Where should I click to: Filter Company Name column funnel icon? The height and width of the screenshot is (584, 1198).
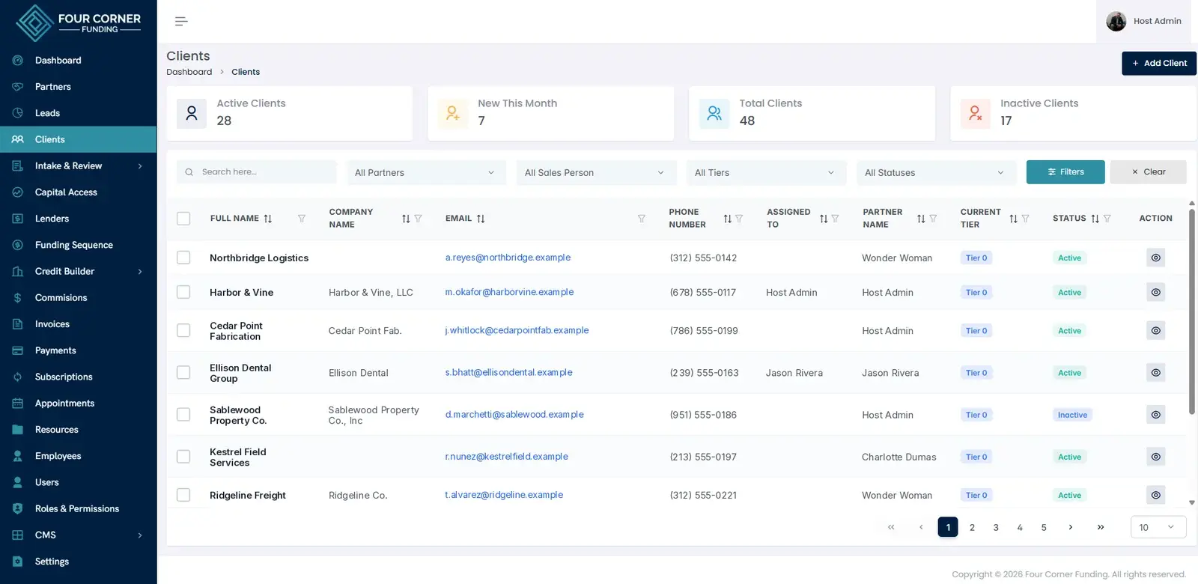[418, 219]
